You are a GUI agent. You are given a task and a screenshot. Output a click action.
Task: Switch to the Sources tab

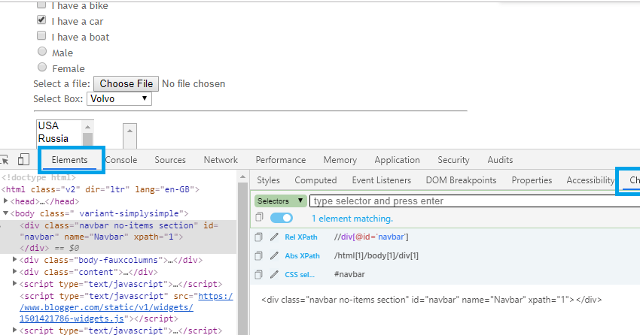pos(170,160)
